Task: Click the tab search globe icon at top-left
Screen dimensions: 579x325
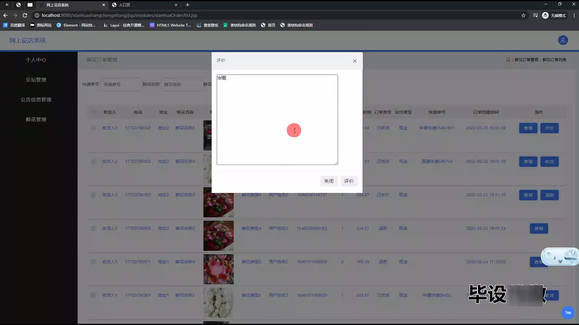Action: coord(18,5)
